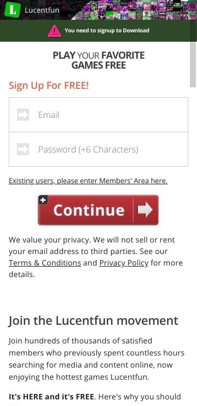197x406 pixels.
Task: Click the bold It's HERE and it's FREE text
Action: (51, 397)
